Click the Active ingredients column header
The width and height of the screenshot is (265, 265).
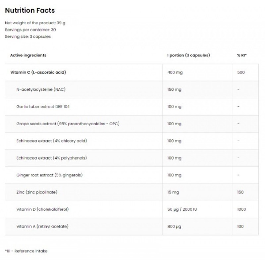click(28, 55)
